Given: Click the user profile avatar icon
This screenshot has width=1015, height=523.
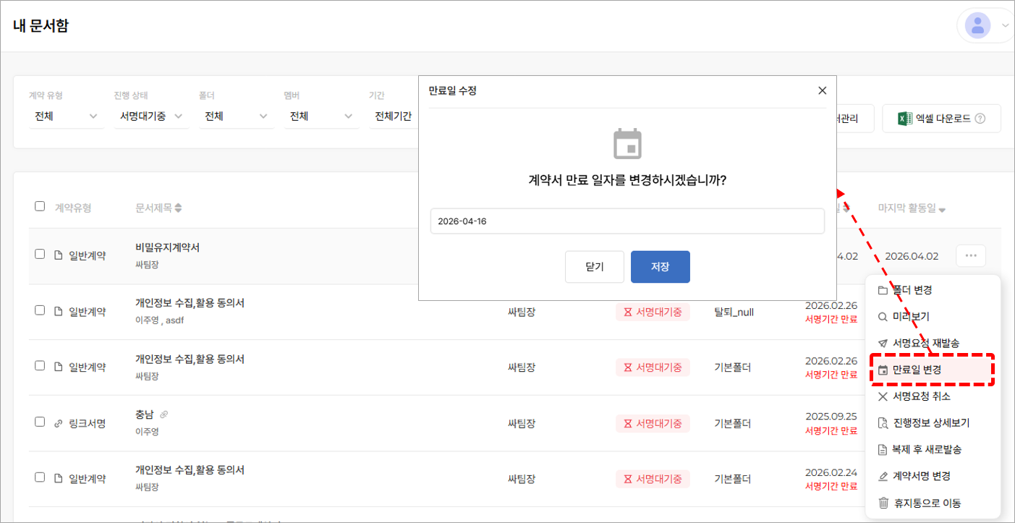Looking at the screenshot, I should (x=978, y=26).
